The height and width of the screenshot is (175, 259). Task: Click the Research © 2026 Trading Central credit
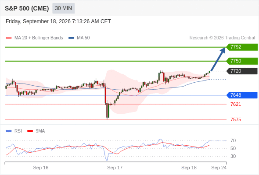point(222,38)
